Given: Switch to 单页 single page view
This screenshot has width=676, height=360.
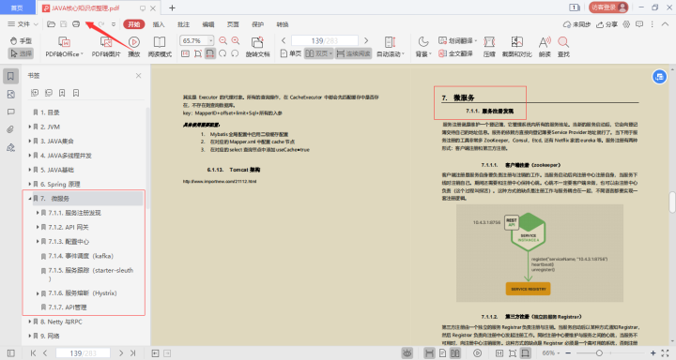Looking at the screenshot, I should pyautogui.click(x=291, y=53).
